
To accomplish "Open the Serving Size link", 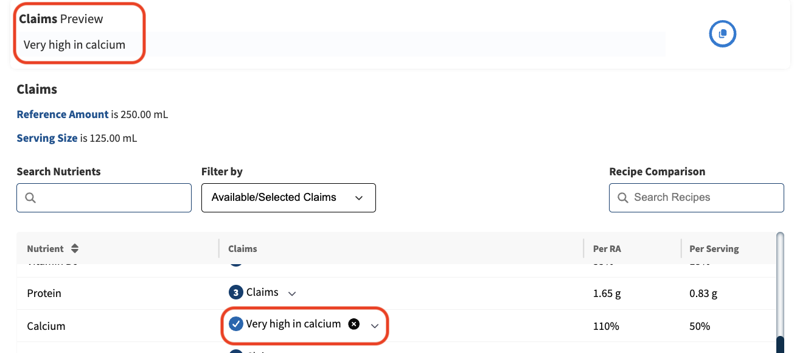I will 47,138.
